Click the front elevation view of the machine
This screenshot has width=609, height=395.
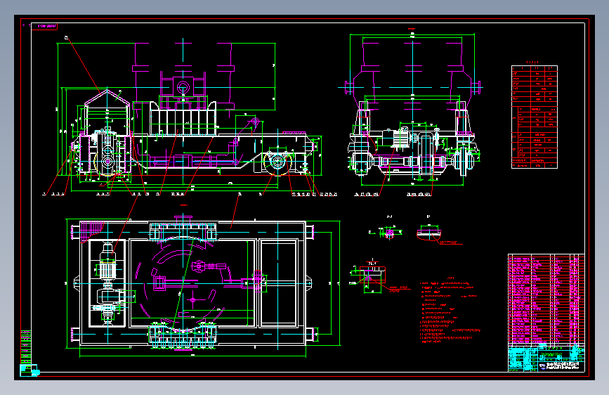(x=190, y=117)
